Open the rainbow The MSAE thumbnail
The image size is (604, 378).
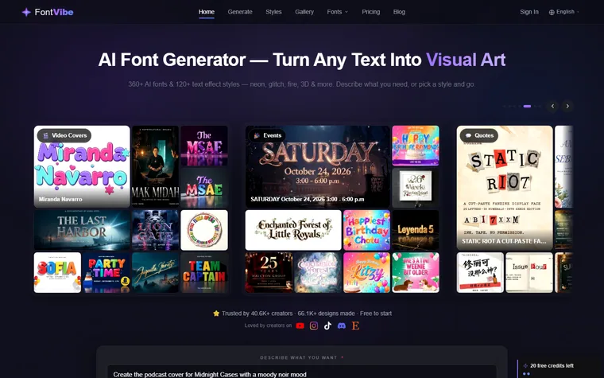pyautogui.click(x=204, y=188)
